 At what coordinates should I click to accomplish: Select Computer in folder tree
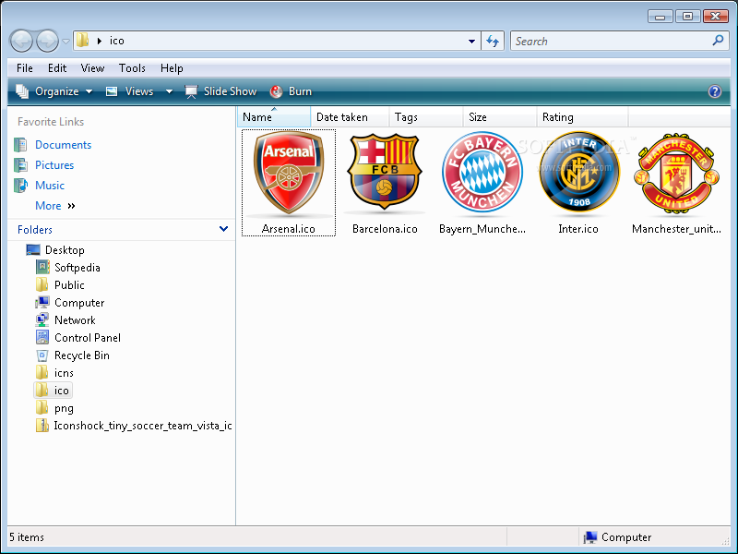click(79, 303)
